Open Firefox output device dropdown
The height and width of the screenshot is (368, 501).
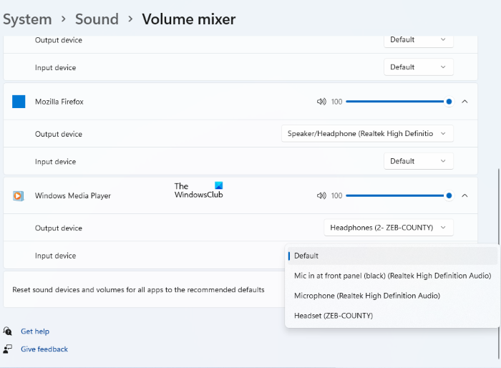(x=367, y=134)
